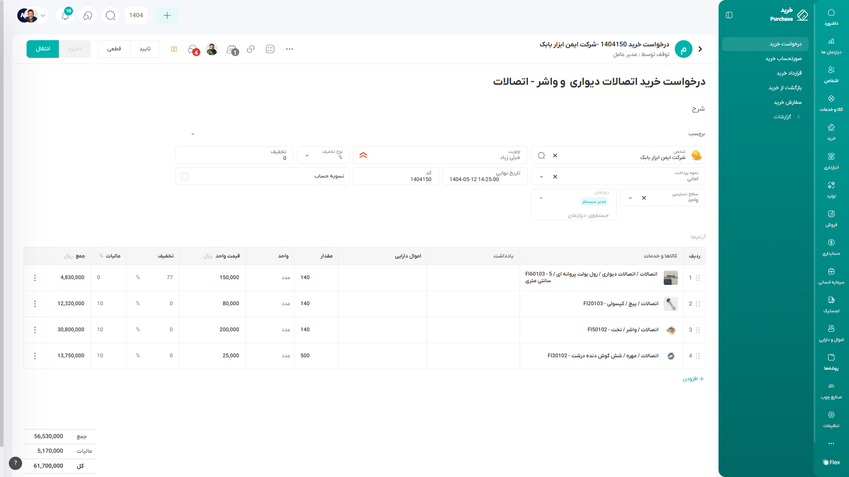The height and width of the screenshot is (477, 849).
Task: Open the payment method (نحوه پرداخت) dropdown
Action: [x=541, y=177]
